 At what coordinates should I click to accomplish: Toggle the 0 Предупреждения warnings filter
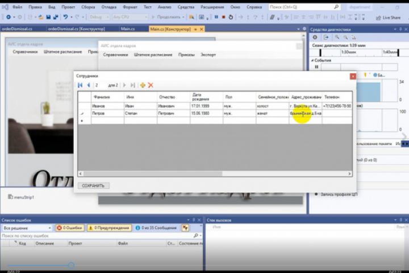tap(109, 228)
